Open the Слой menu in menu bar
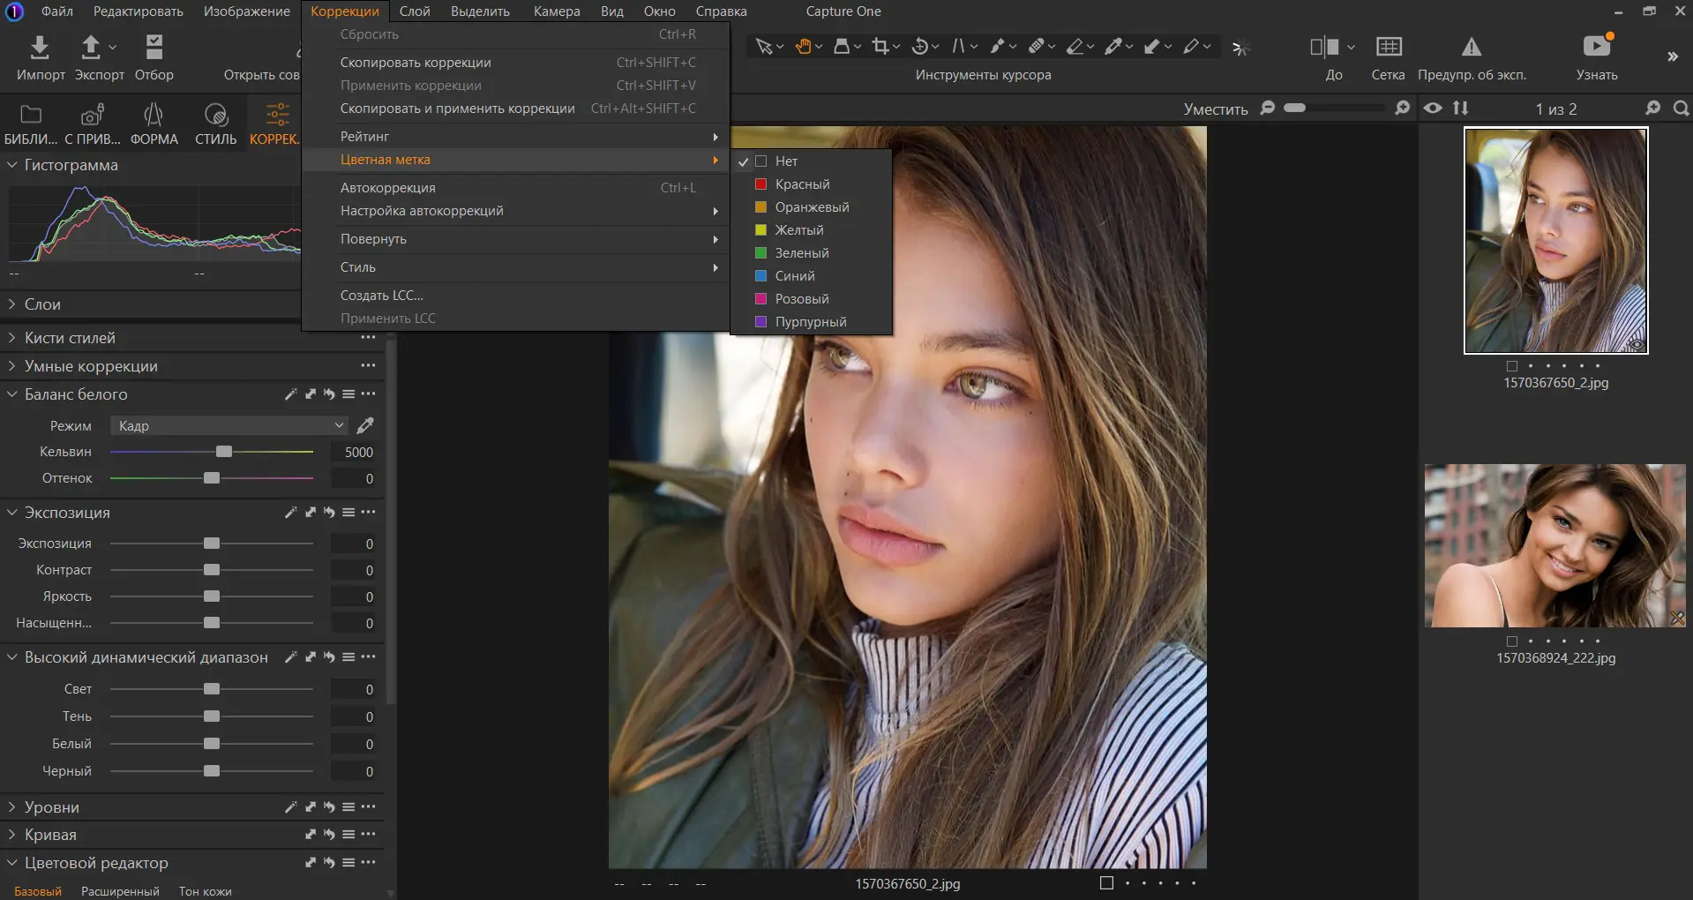This screenshot has height=900, width=1693. coord(415,11)
